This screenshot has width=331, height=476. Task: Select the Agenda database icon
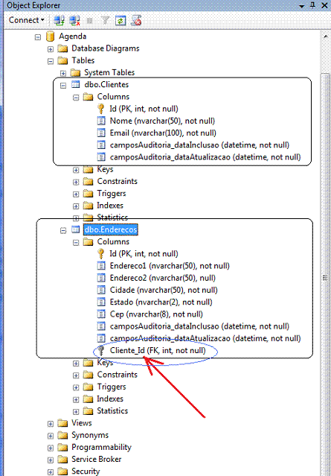pos(50,36)
